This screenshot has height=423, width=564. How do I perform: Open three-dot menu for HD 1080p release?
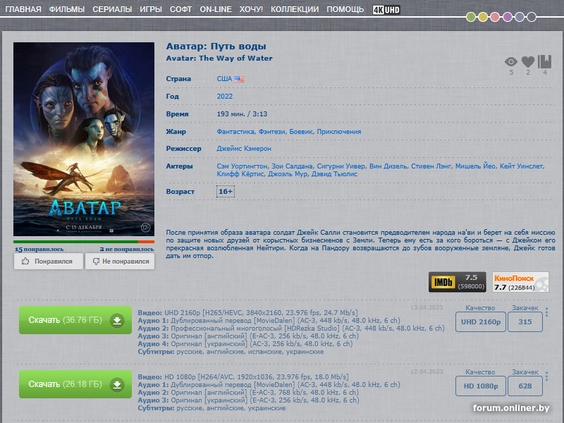click(547, 376)
